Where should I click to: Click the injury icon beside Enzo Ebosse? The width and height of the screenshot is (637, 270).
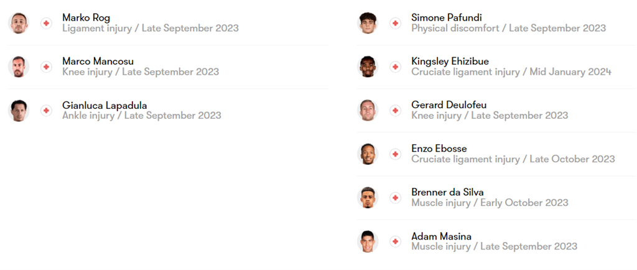[x=395, y=154]
